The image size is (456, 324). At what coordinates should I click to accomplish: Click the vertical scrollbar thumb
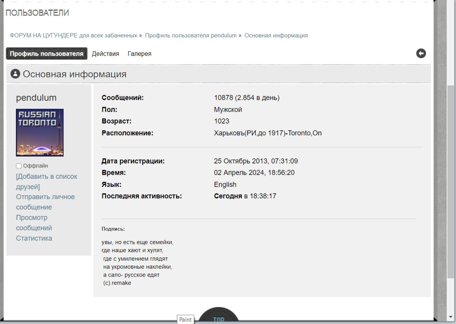coord(451,182)
